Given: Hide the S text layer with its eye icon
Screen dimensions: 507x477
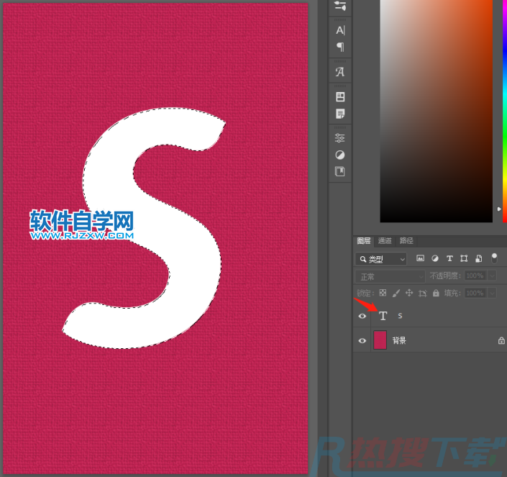Looking at the screenshot, I should point(362,316).
